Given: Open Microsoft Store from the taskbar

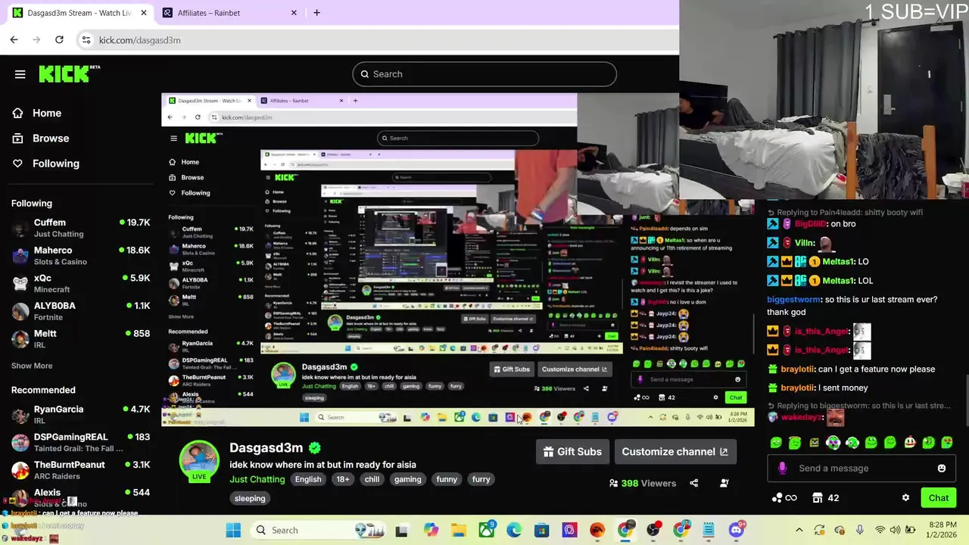Looking at the screenshot, I should pyautogui.click(x=541, y=531).
